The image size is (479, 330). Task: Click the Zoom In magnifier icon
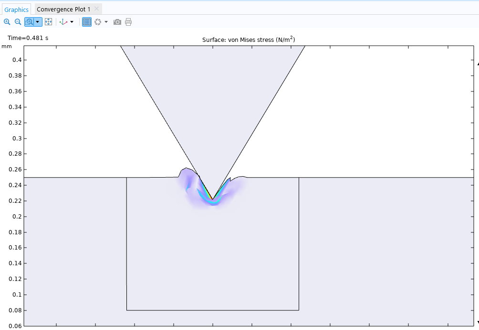pyautogui.click(x=7, y=22)
